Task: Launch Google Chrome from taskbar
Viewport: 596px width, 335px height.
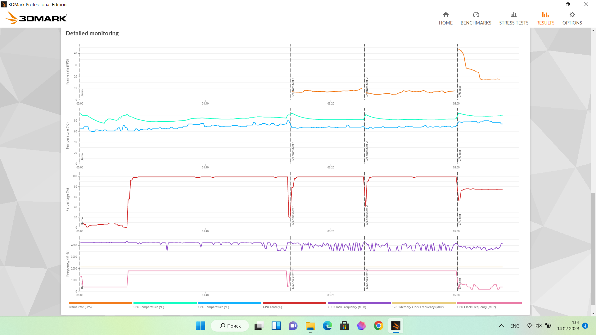Action: [378, 326]
